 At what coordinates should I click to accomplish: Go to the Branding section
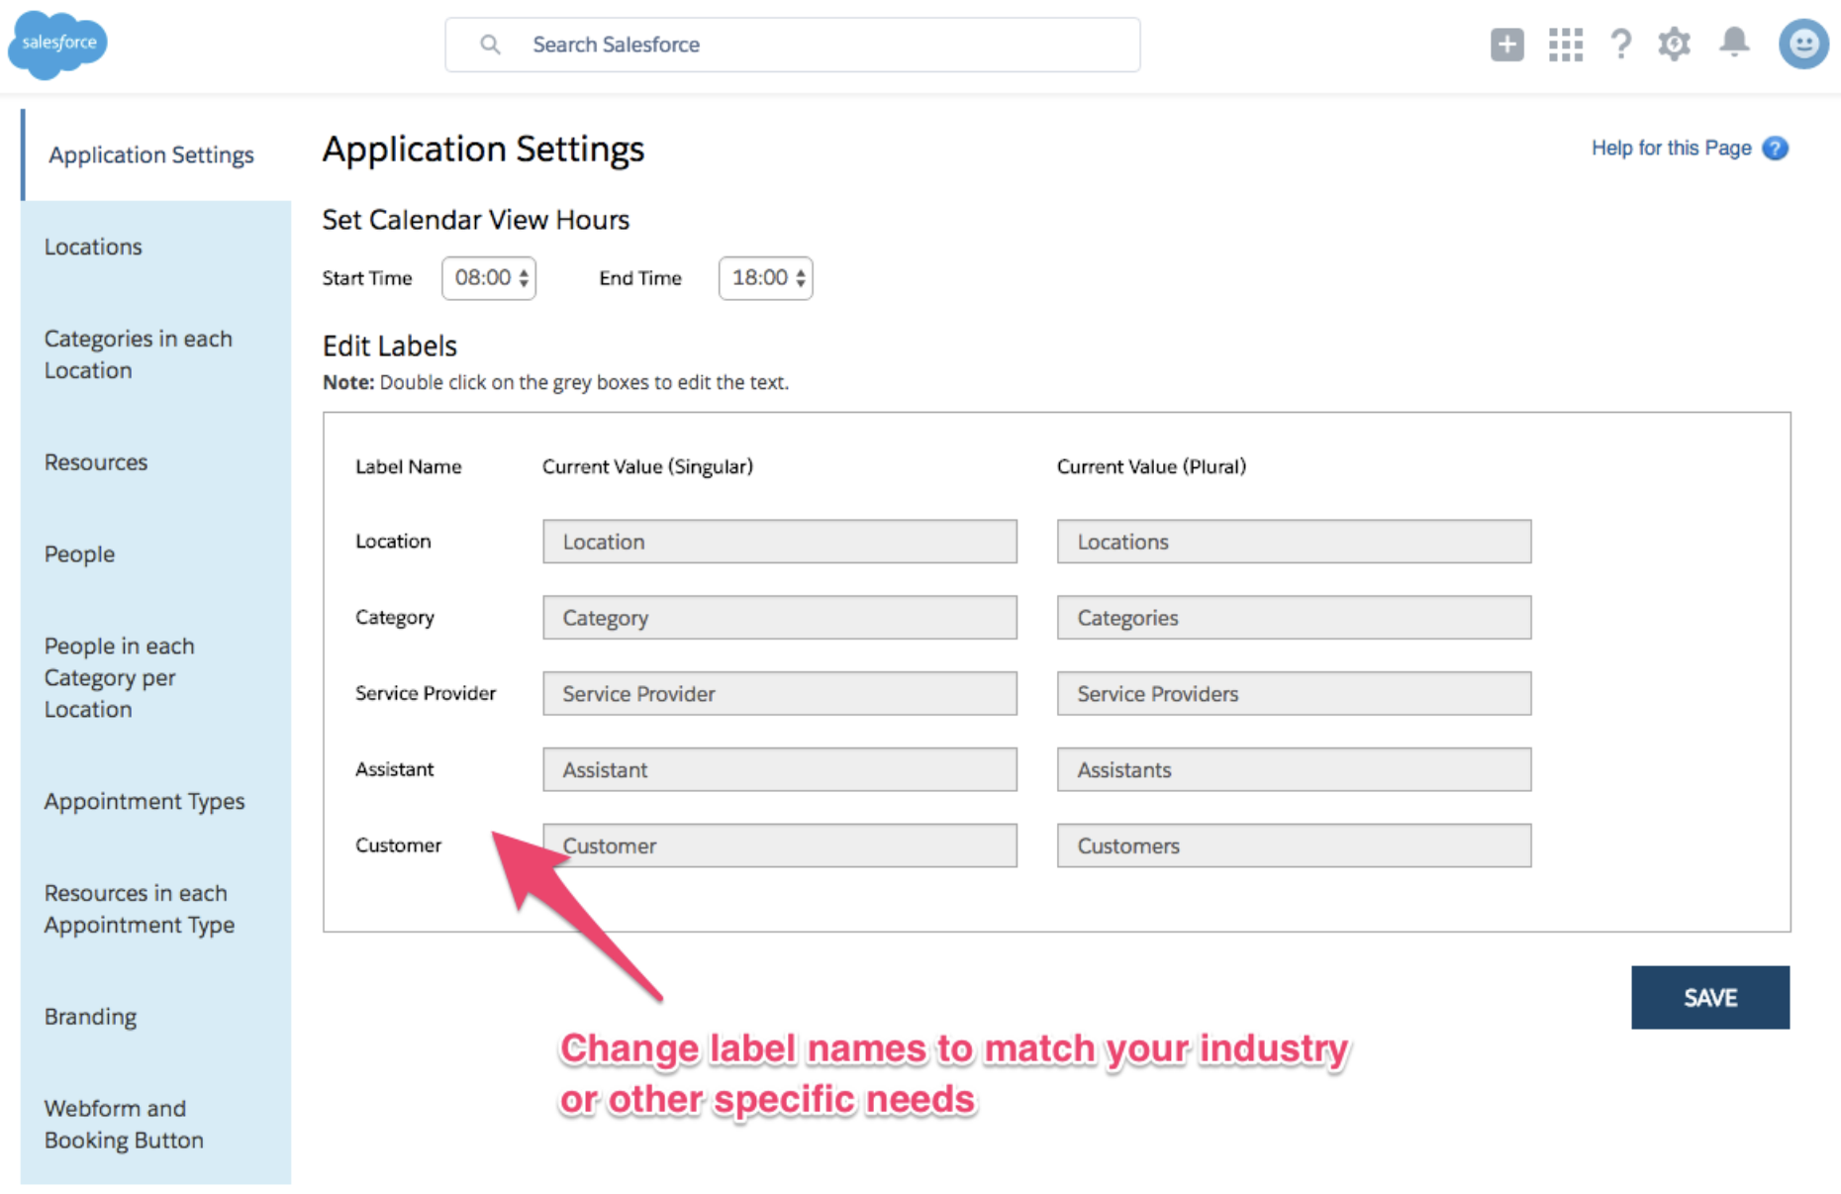[90, 1017]
